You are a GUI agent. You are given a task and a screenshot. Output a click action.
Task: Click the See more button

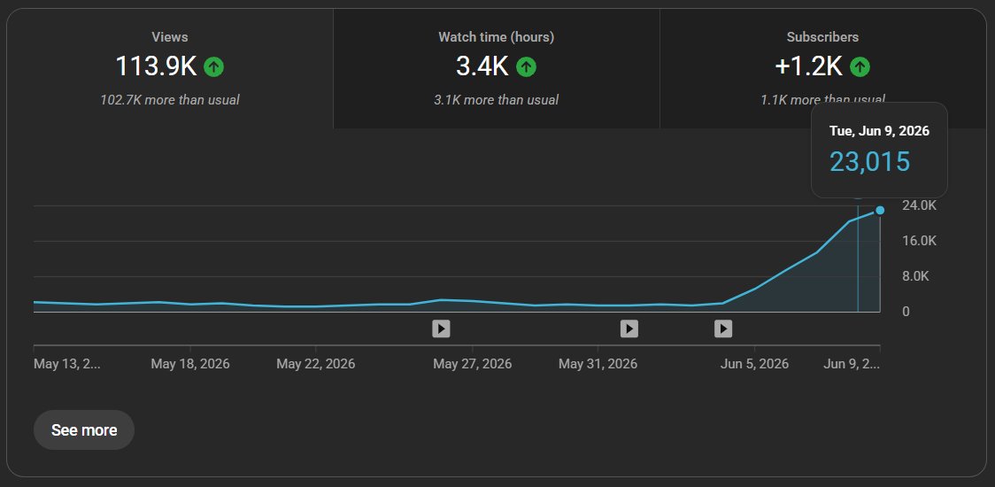[84, 429]
